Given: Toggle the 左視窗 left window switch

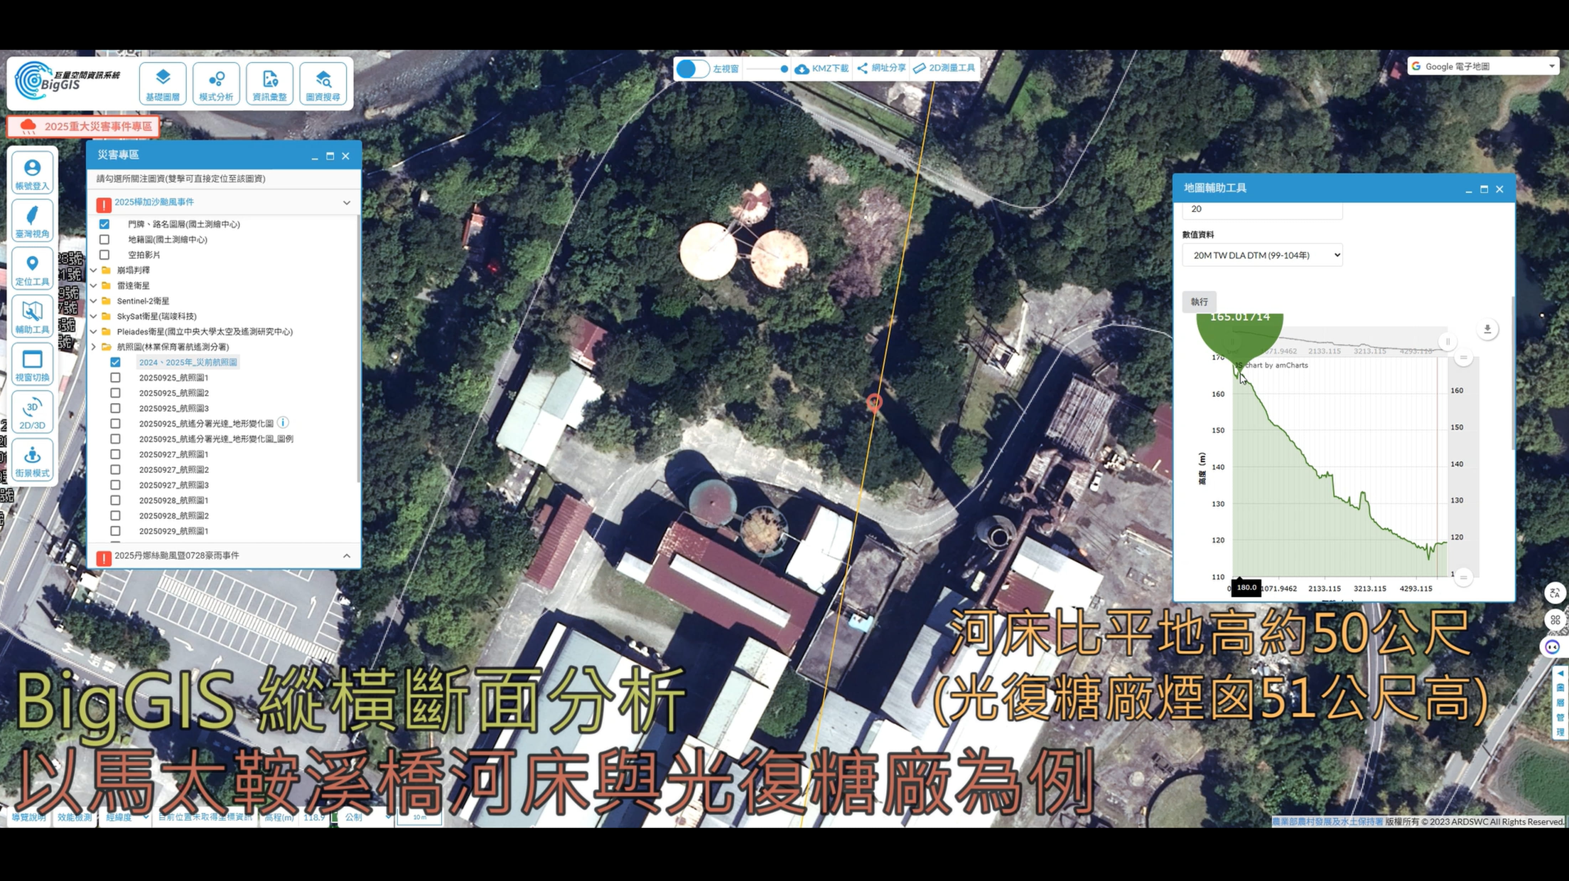Looking at the screenshot, I should (692, 69).
